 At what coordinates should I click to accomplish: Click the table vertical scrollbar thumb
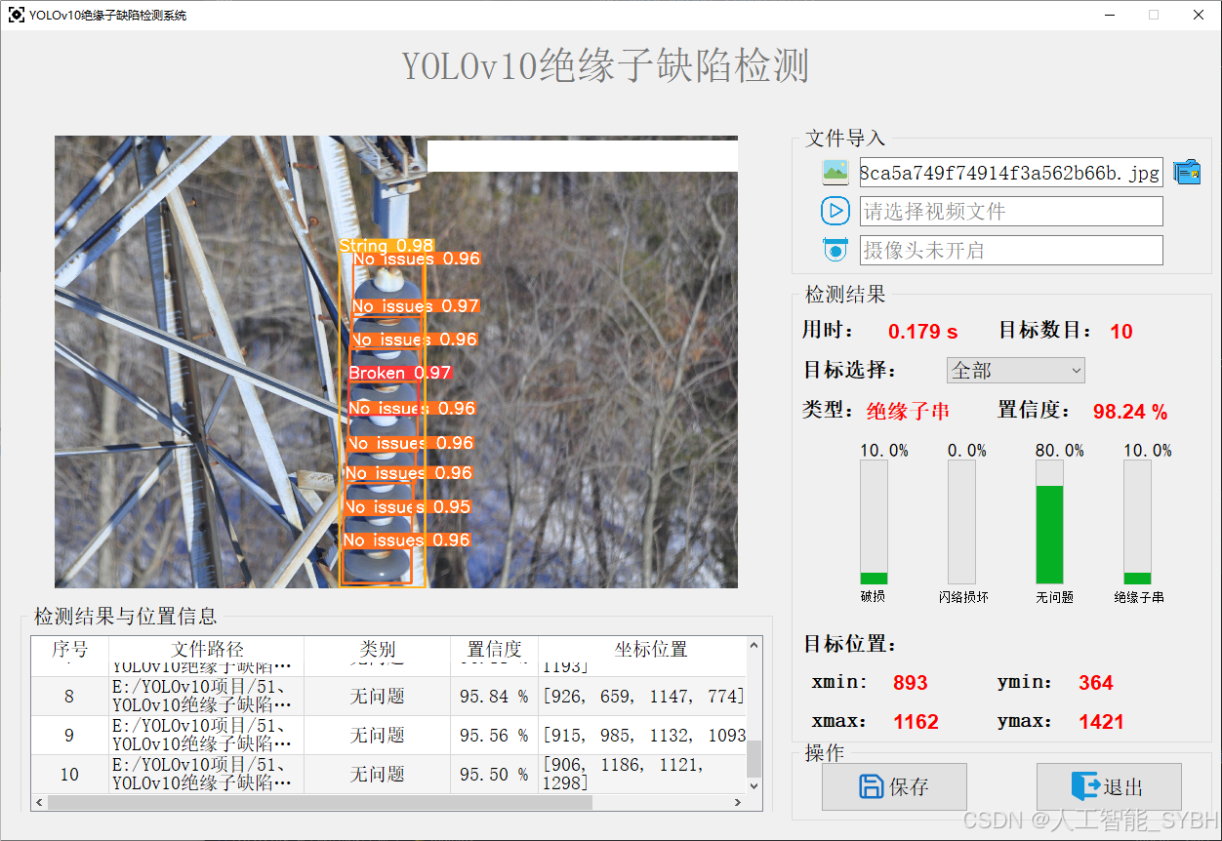click(754, 758)
